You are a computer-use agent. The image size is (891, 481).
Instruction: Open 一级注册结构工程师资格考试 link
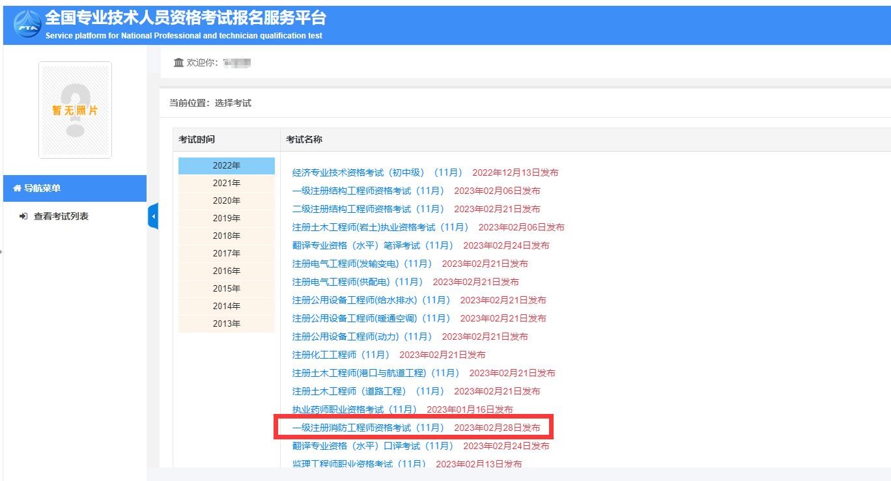(368, 191)
